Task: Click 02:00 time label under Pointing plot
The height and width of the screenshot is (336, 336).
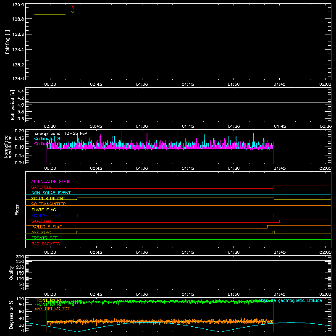Action: (325, 84)
